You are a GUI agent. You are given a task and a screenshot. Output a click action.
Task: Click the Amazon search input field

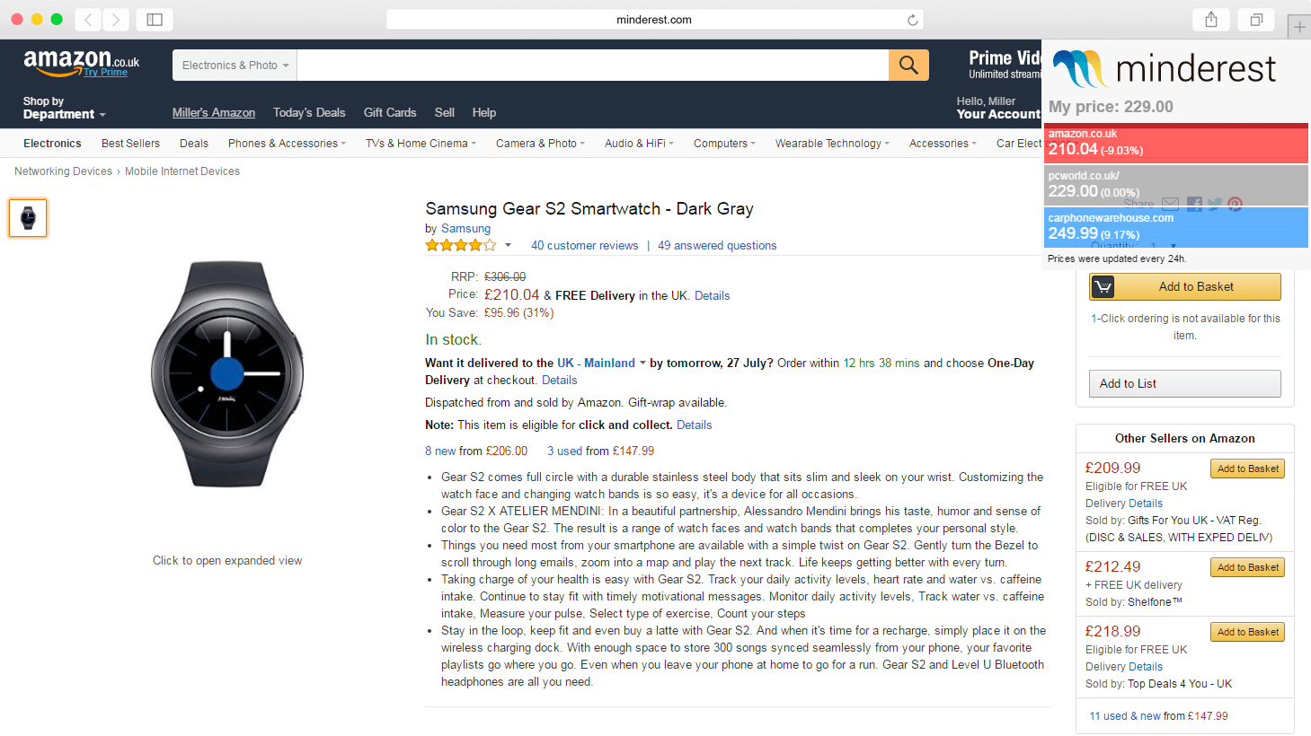[x=593, y=65]
